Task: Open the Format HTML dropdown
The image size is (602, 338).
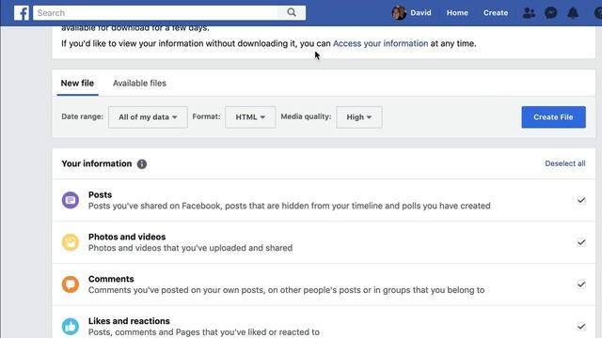Action: (x=250, y=117)
